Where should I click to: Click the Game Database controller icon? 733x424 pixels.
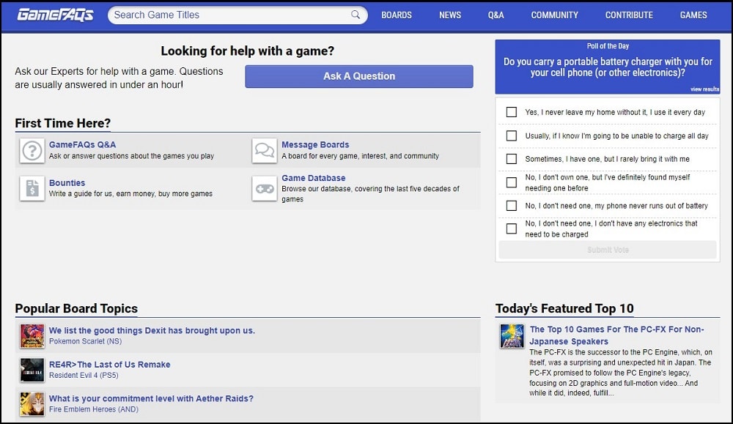point(265,188)
